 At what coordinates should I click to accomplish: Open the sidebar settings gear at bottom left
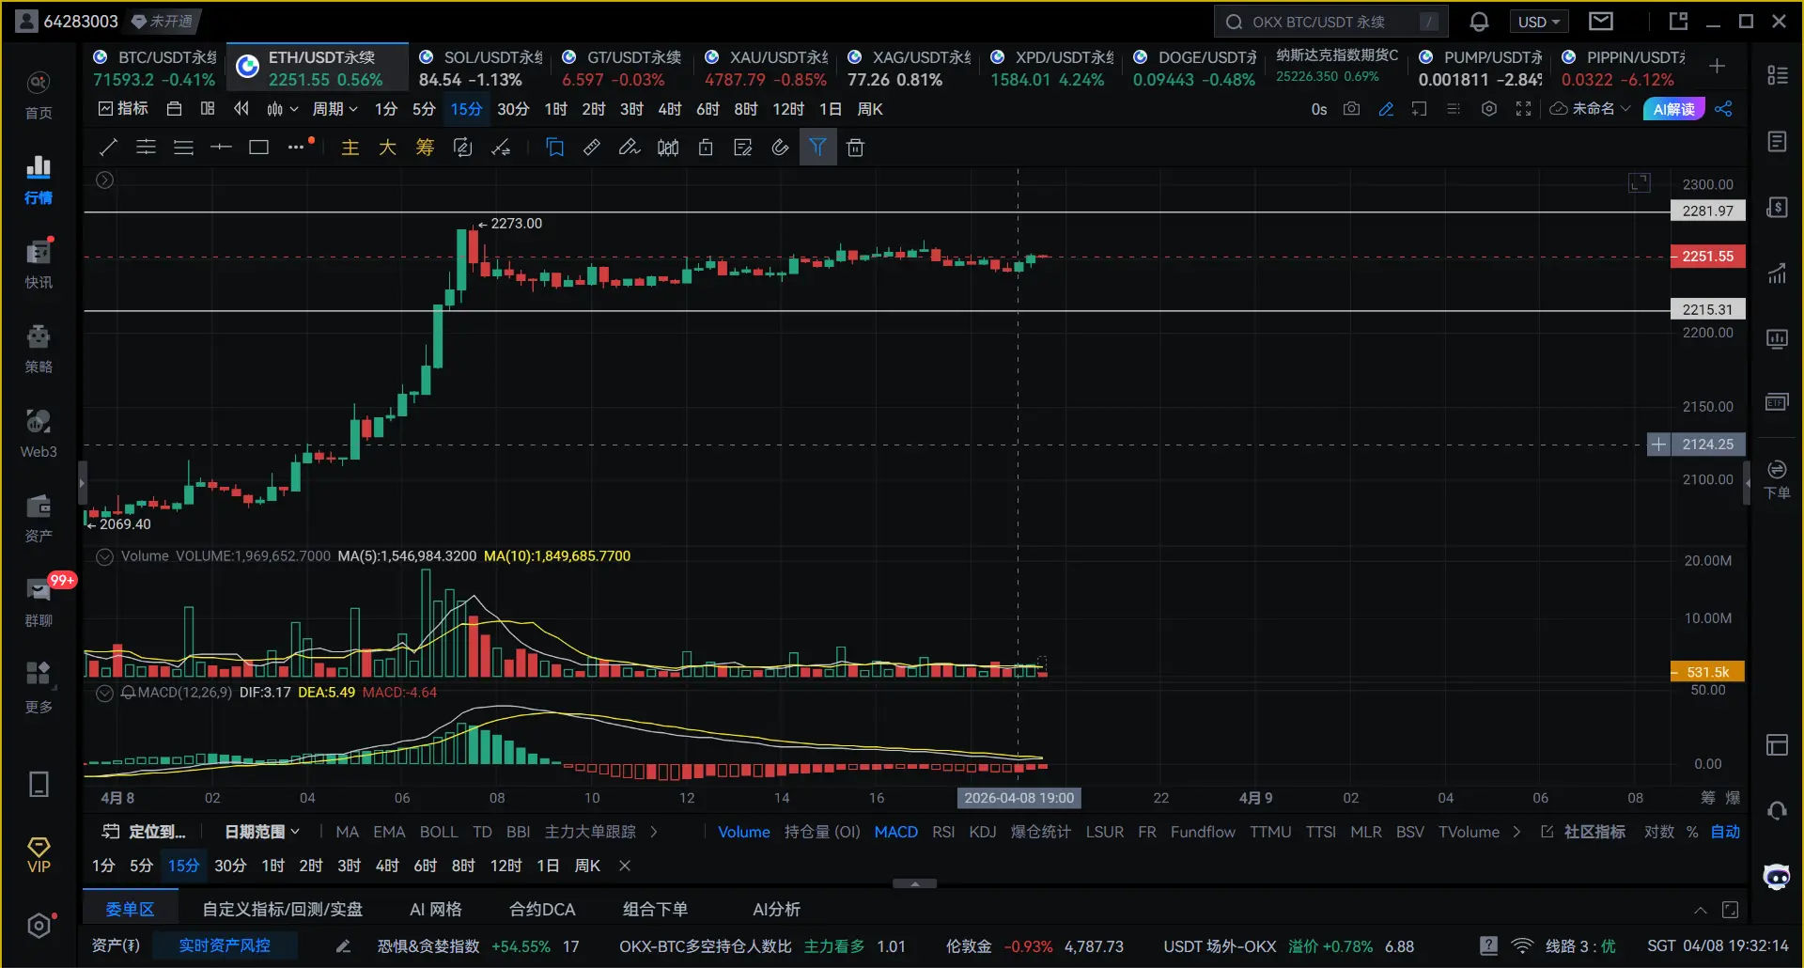(x=39, y=927)
